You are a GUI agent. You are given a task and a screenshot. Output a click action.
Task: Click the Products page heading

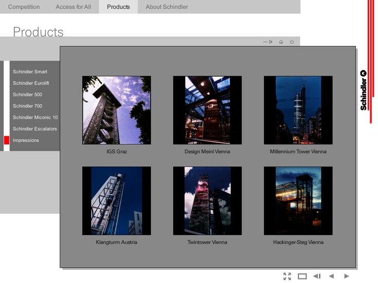coord(38,32)
